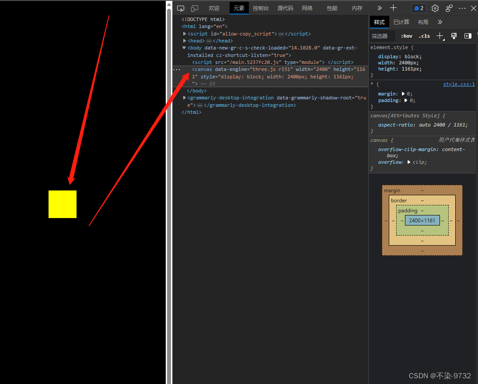Toggle rendering emulation paintbrush icon

click(x=454, y=36)
